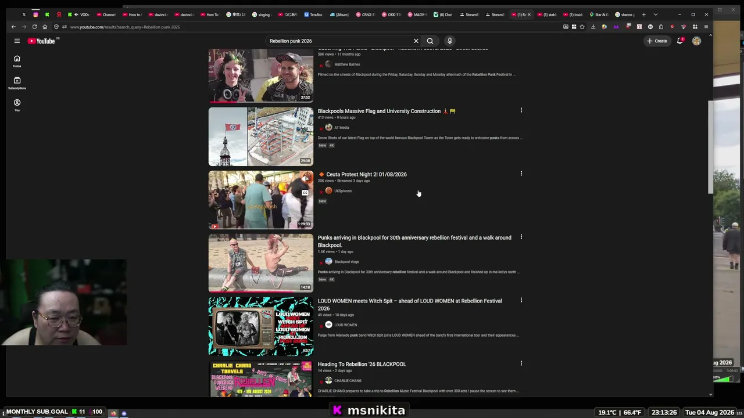Open the YouTube guide hamburger menu

(17, 41)
